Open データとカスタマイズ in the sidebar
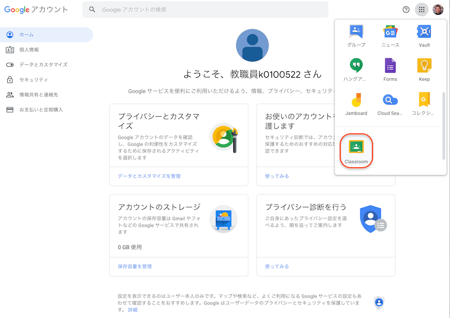Image resolution: width=450 pixels, height=318 pixels. click(46, 65)
